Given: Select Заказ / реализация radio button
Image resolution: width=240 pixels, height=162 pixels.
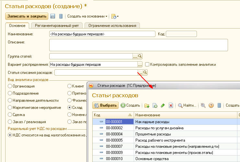Looking at the screenshot, I should click(10, 122).
